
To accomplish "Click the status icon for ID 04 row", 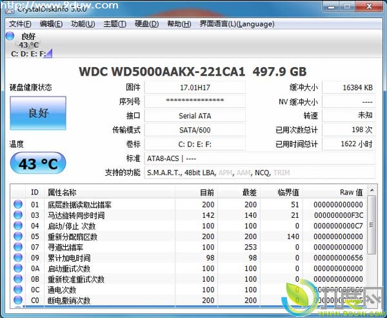I will coord(18,226).
